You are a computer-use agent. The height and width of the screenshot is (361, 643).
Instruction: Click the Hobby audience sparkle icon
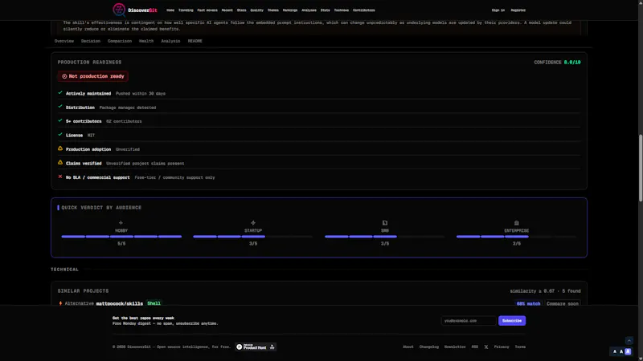coord(121,223)
